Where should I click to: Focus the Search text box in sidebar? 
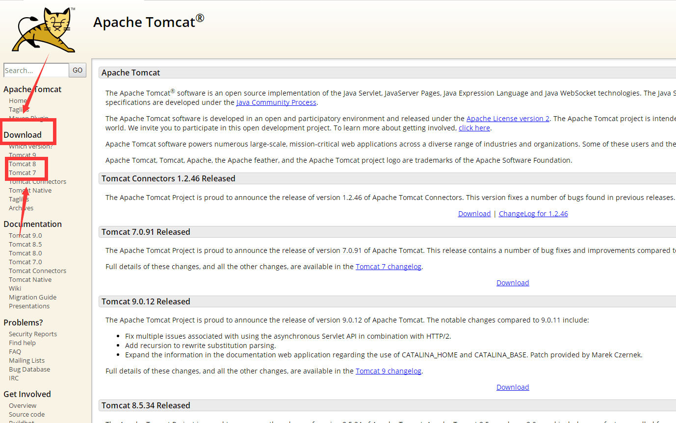click(36, 70)
